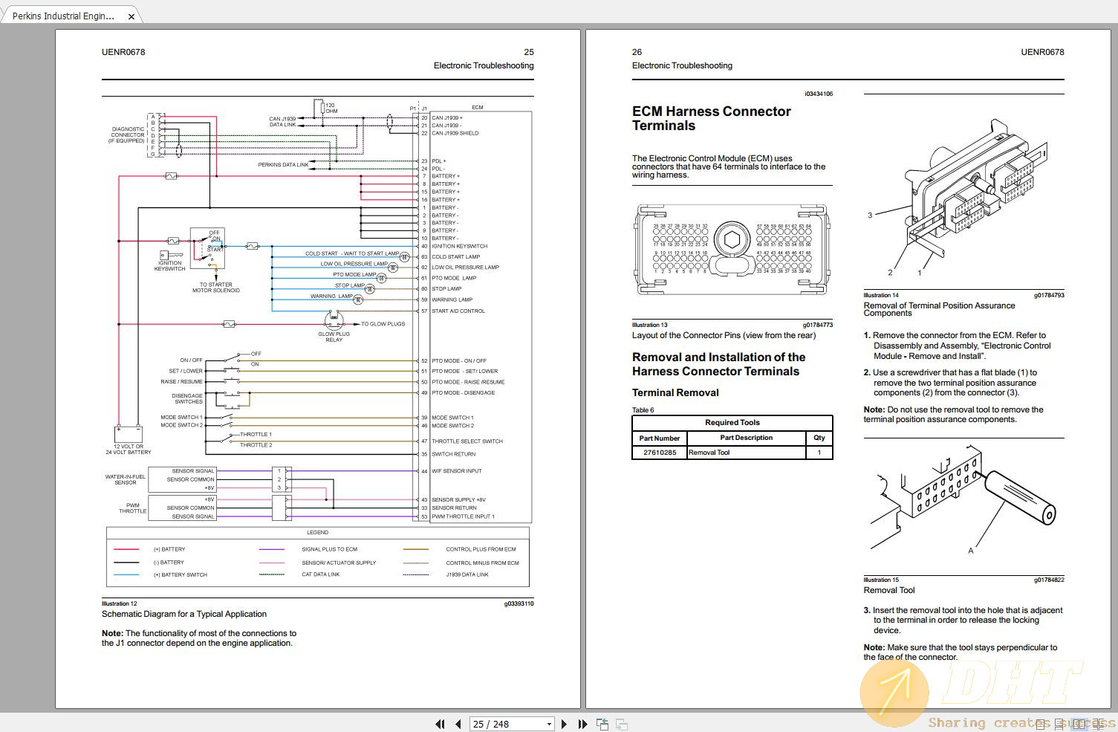The image size is (1118, 732).
Task: Click the 'CAT DATA LINK' legend entry
Action: click(x=321, y=574)
